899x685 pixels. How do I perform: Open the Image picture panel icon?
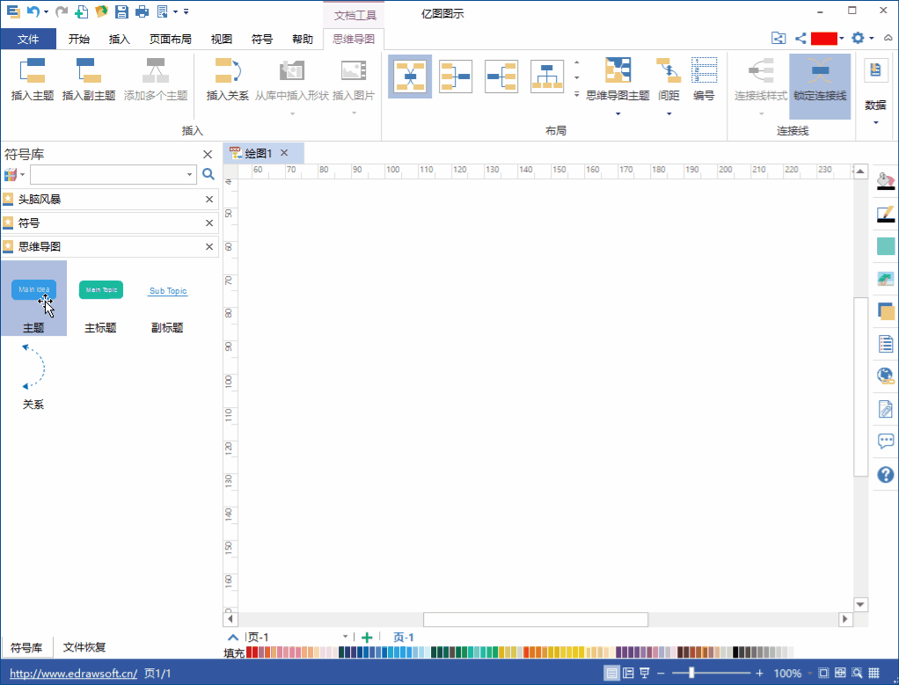click(886, 279)
